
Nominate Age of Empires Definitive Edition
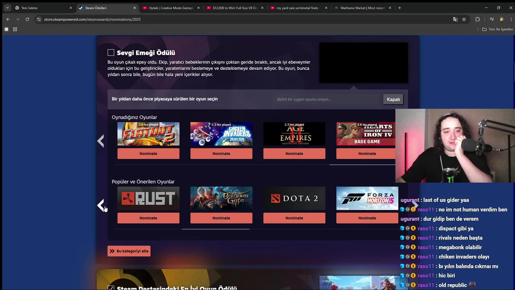pos(294,153)
